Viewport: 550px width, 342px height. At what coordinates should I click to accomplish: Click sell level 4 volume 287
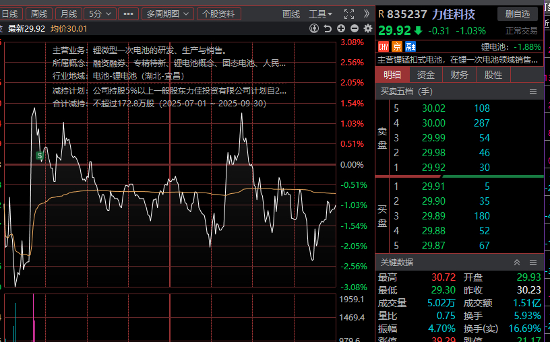(482, 123)
